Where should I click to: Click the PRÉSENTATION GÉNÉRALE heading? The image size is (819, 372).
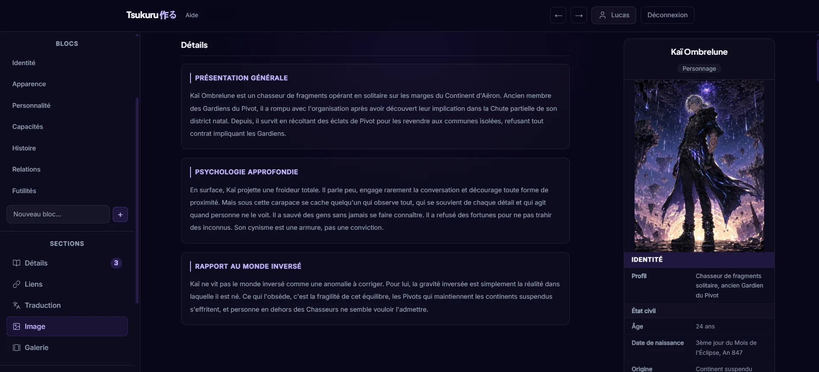(x=241, y=78)
